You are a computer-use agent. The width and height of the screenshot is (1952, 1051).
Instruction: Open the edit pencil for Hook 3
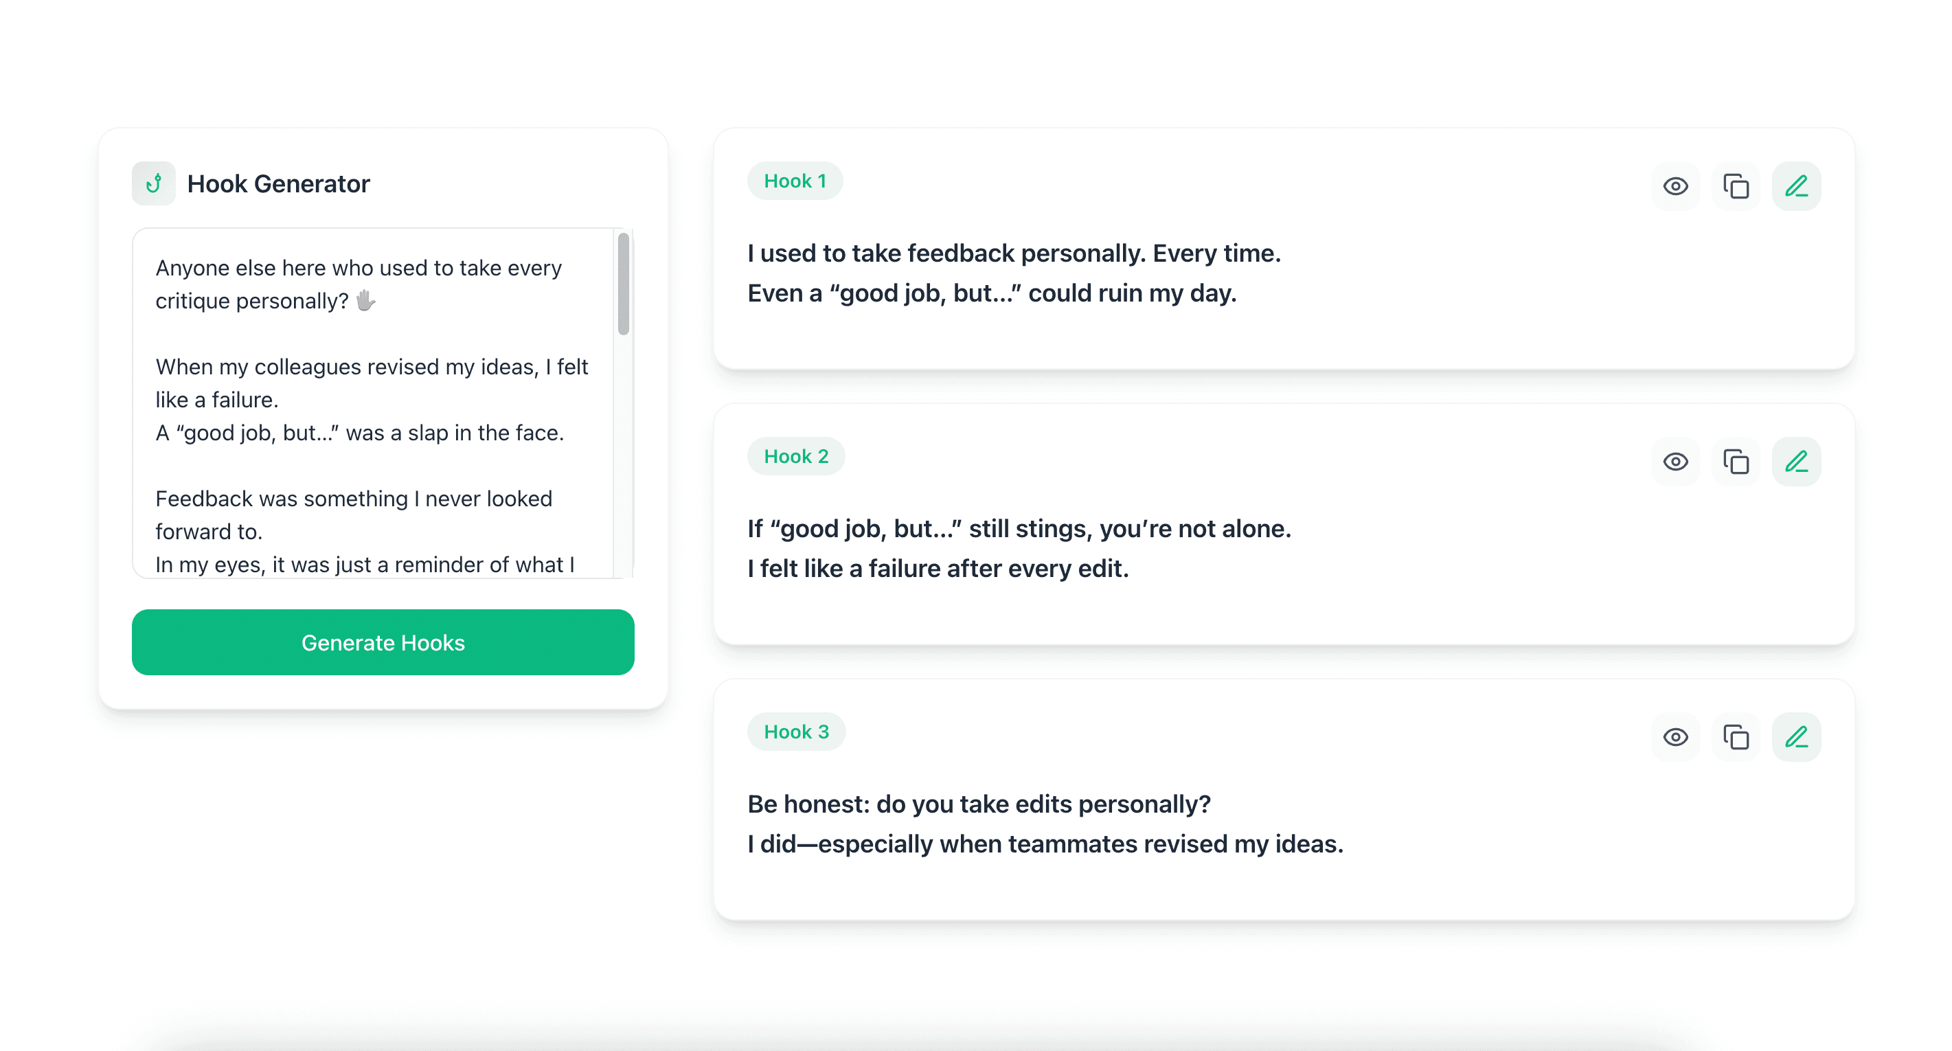click(x=1797, y=736)
